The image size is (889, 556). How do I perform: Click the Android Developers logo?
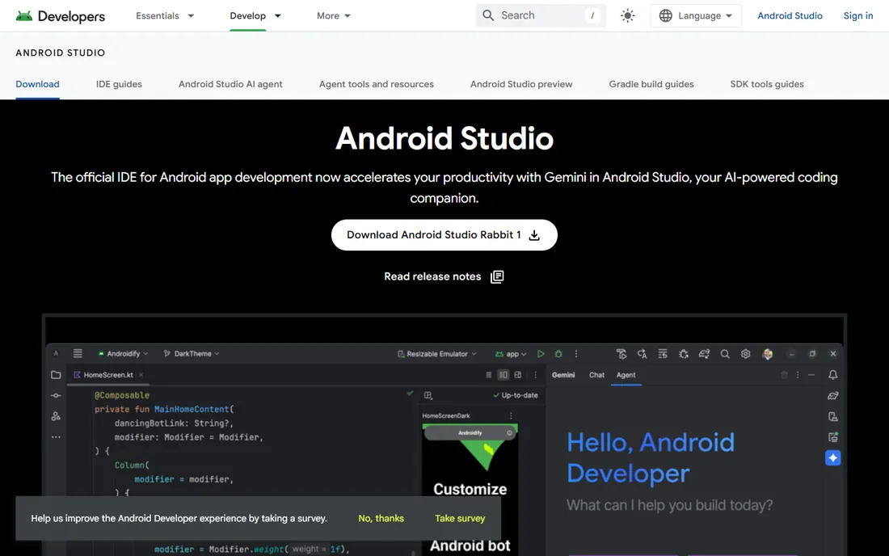click(x=60, y=16)
